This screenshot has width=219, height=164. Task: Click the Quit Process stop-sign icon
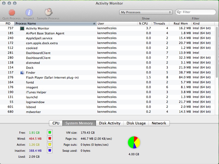(x=12, y=12)
